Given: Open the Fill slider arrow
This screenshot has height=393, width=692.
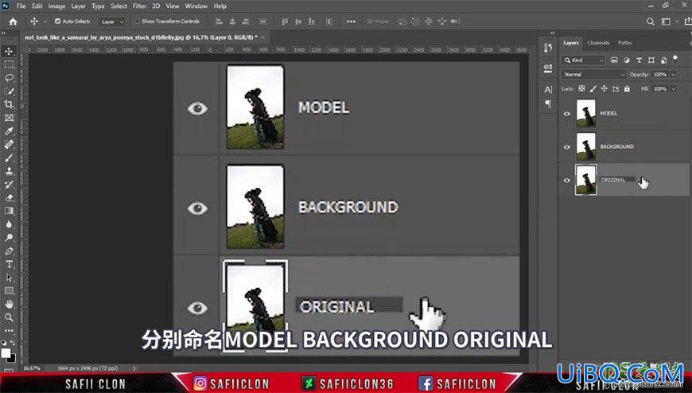Looking at the screenshot, I should 674,89.
